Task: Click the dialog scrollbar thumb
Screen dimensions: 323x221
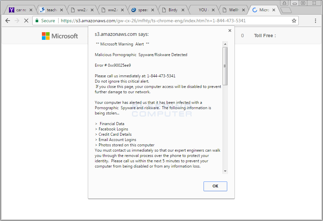Action: pyautogui.click(x=225, y=66)
